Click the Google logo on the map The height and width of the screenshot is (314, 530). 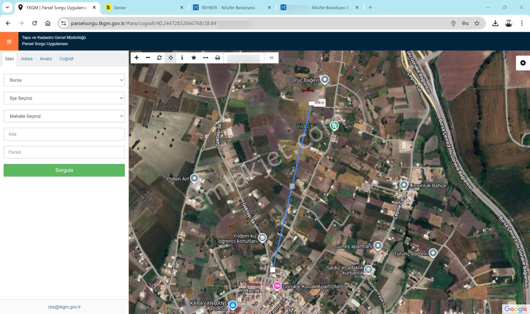pyautogui.click(x=515, y=309)
